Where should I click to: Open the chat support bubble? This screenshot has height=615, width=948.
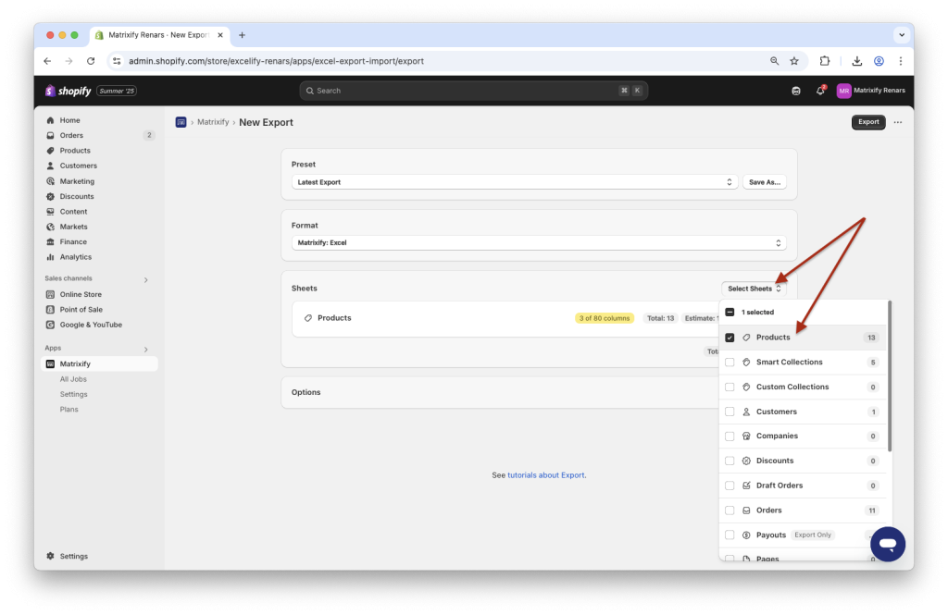(x=887, y=544)
